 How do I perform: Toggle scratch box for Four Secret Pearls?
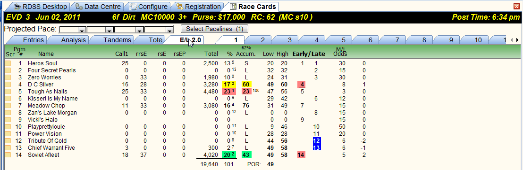[x=8, y=70]
